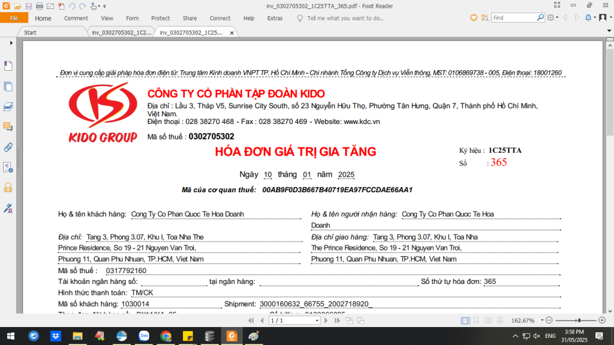Open the Form ribbon tab
The width and height of the screenshot is (614, 345).
[x=133, y=18]
